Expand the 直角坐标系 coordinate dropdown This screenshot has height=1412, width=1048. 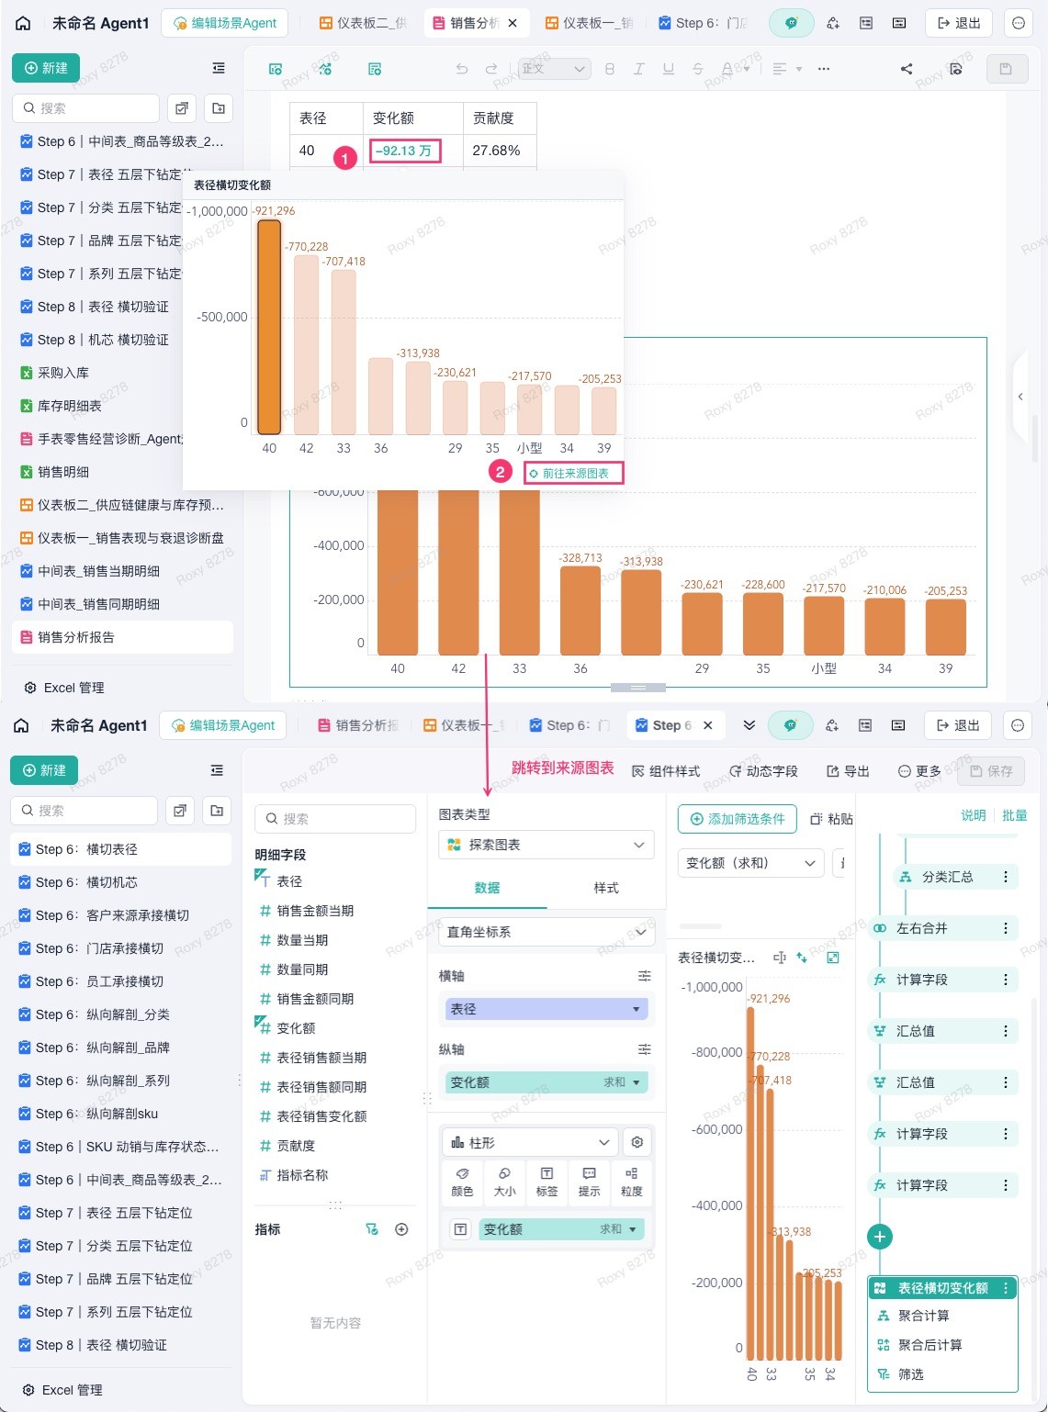546,932
